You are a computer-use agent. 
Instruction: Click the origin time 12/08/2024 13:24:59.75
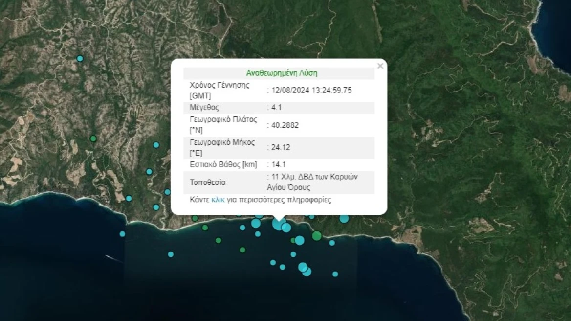(311, 90)
